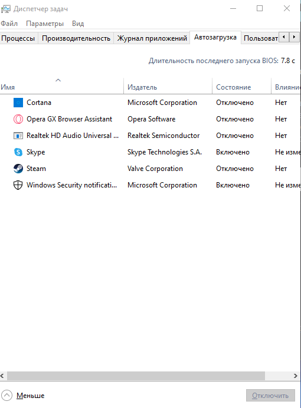Click the Нет impact value for Cortana

(x=281, y=103)
